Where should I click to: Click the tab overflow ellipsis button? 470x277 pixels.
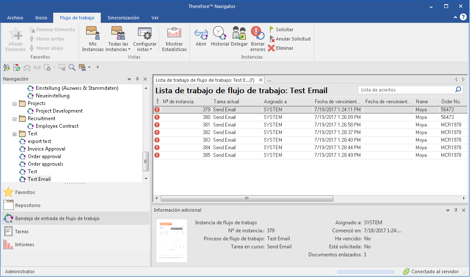tap(270, 80)
